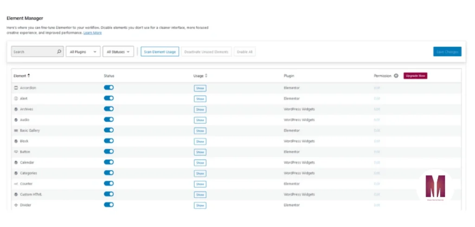Open the All Plugins dropdown

pos(83,52)
